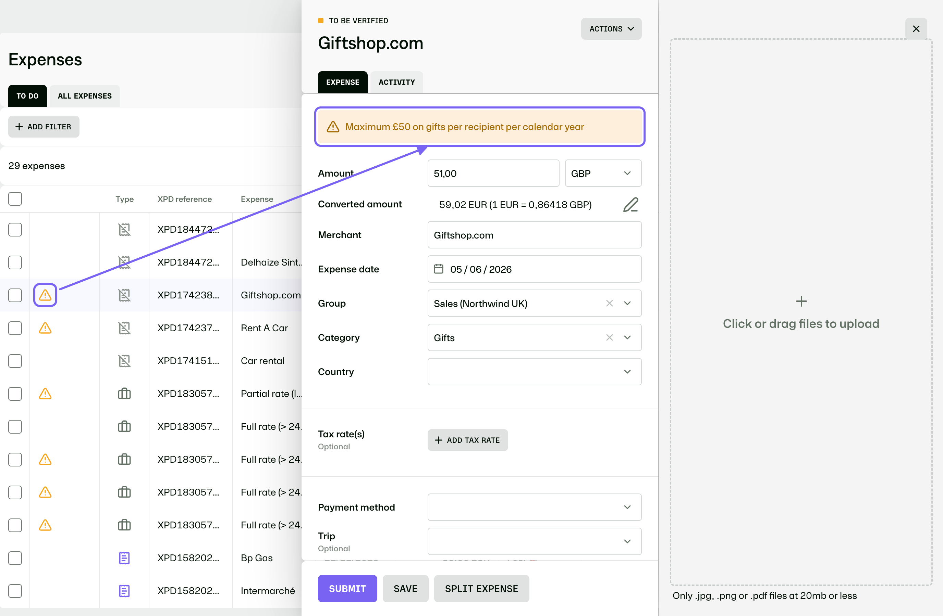Click the warning icon in Rent A Car row
The height and width of the screenshot is (616, 943).
[x=45, y=328]
